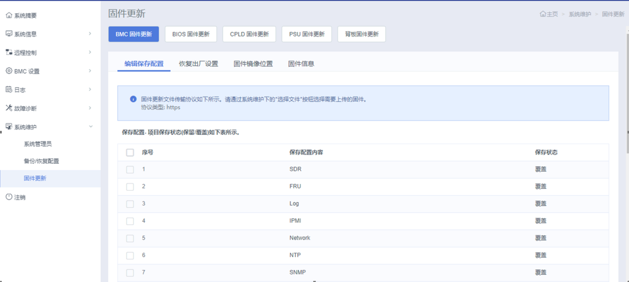Open the 固件信息 tab

(301, 64)
